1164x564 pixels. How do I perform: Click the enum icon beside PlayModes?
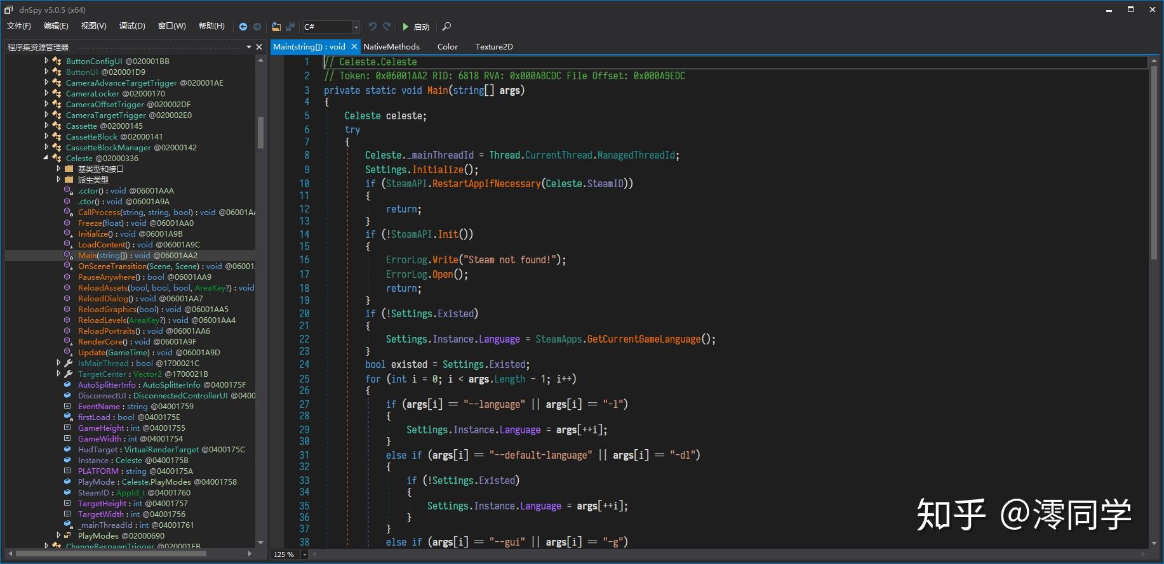pyautogui.click(x=68, y=535)
